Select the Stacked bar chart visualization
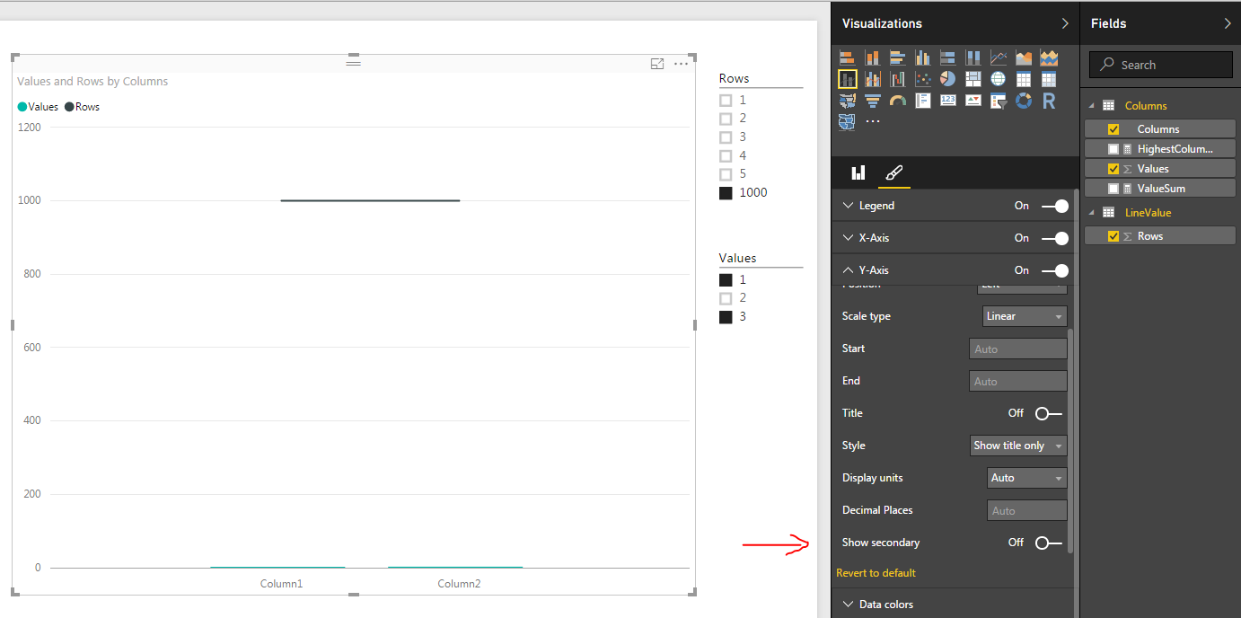The width and height of the screenshot is (1241, 618). coord(848,57)
